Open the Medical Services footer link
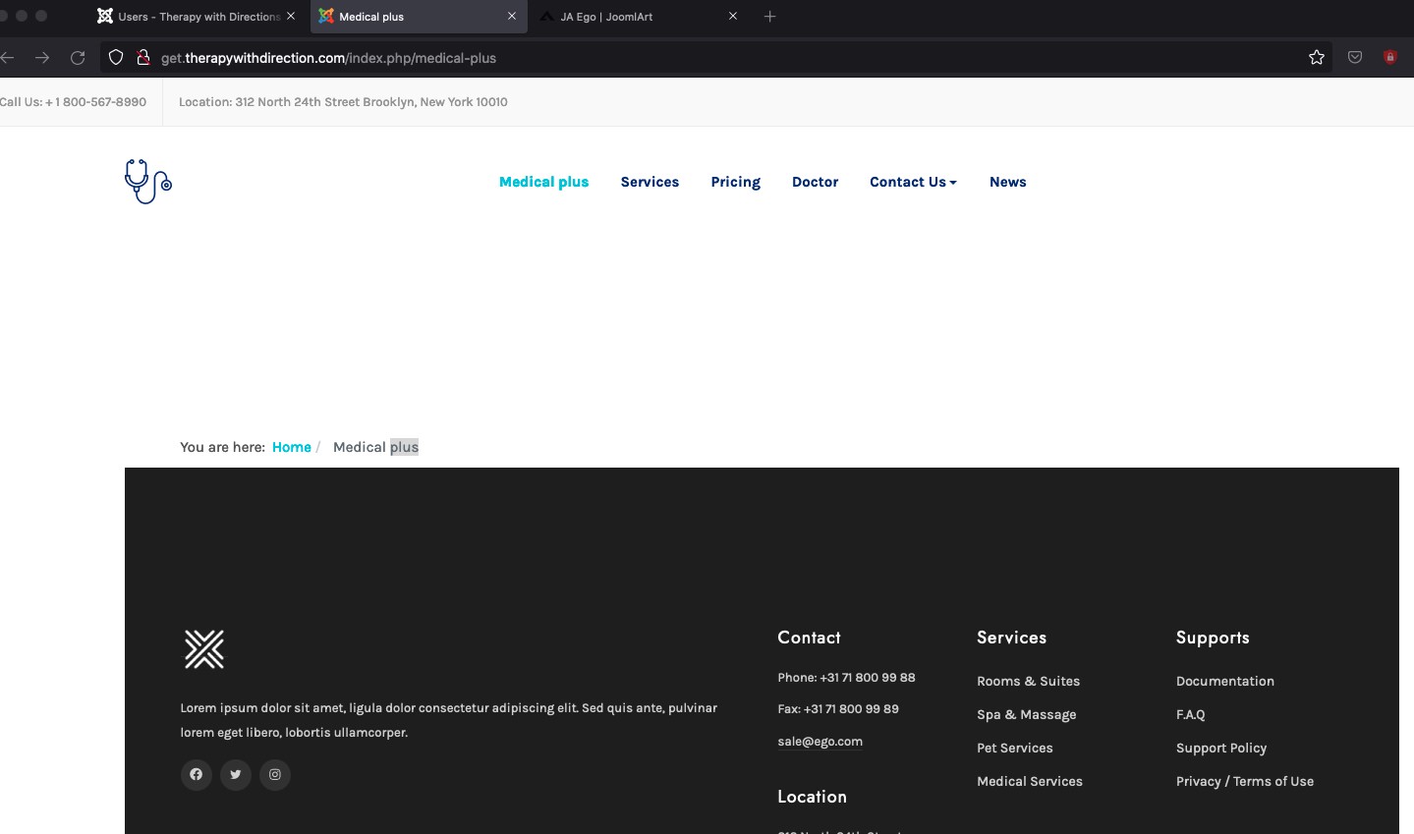Viewport: 1414px width, 834px height. pyautogui.click(x=1030, y=781)
